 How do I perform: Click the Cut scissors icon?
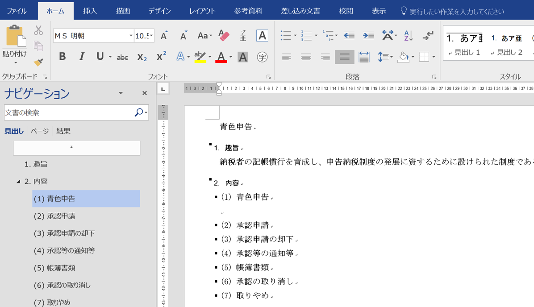point(38,30)
